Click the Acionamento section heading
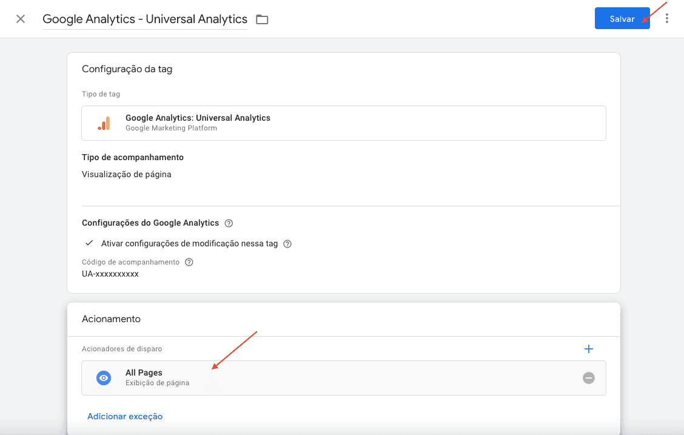Viewport: 684px width, 435px height. click(x=111, y=319)
